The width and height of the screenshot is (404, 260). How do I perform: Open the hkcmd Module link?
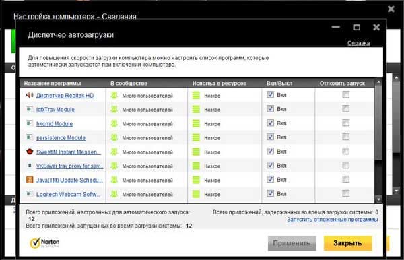pos(55,124)
